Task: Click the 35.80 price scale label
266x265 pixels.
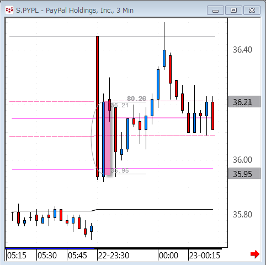Action: pyautogui.click(x=242, y=215)
